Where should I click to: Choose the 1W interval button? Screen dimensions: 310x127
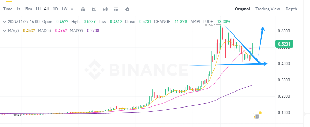tap(64, 9)
